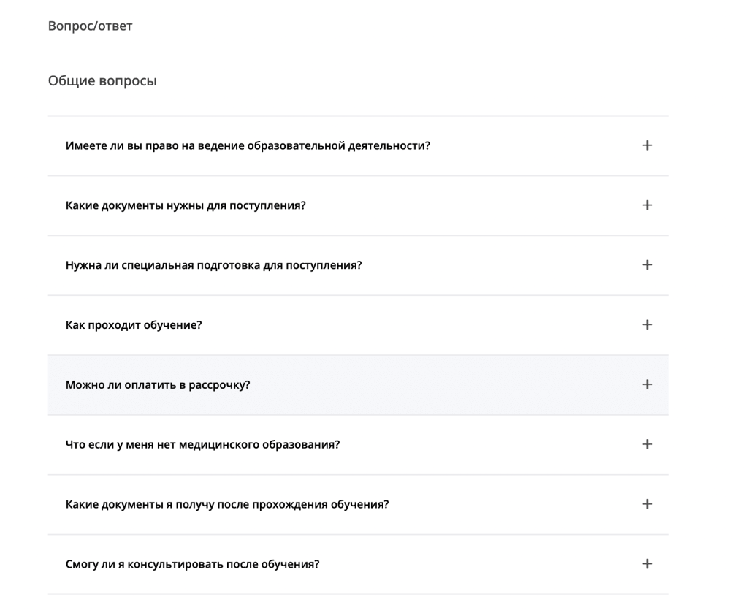Click plus icon for special preparation question

(x=646, y=265)
